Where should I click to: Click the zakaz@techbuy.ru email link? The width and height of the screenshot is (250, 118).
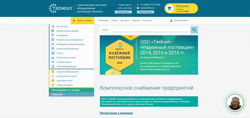(148, 8)
